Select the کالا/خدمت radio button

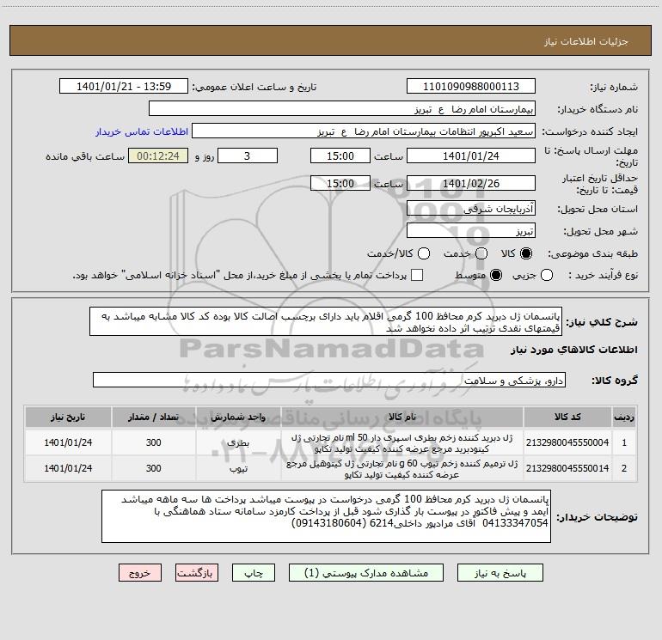tap(424, 253)
